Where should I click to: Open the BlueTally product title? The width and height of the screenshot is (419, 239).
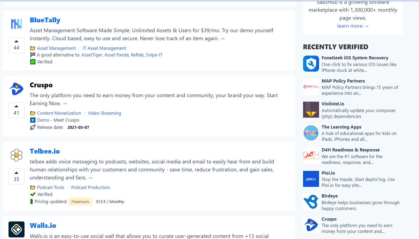click(45, 20)
